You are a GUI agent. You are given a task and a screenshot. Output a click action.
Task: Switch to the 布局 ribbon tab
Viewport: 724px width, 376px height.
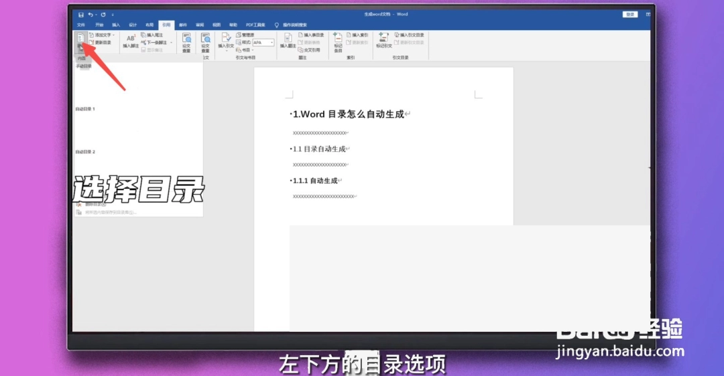click(x=149, y=25)
